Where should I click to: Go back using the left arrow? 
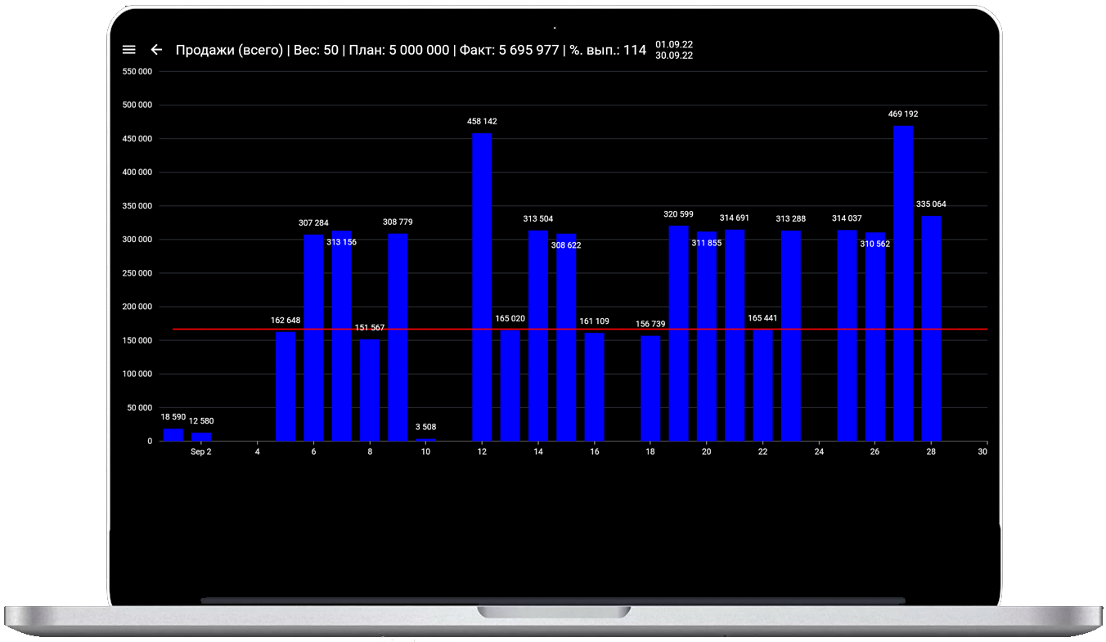point(156,50)
